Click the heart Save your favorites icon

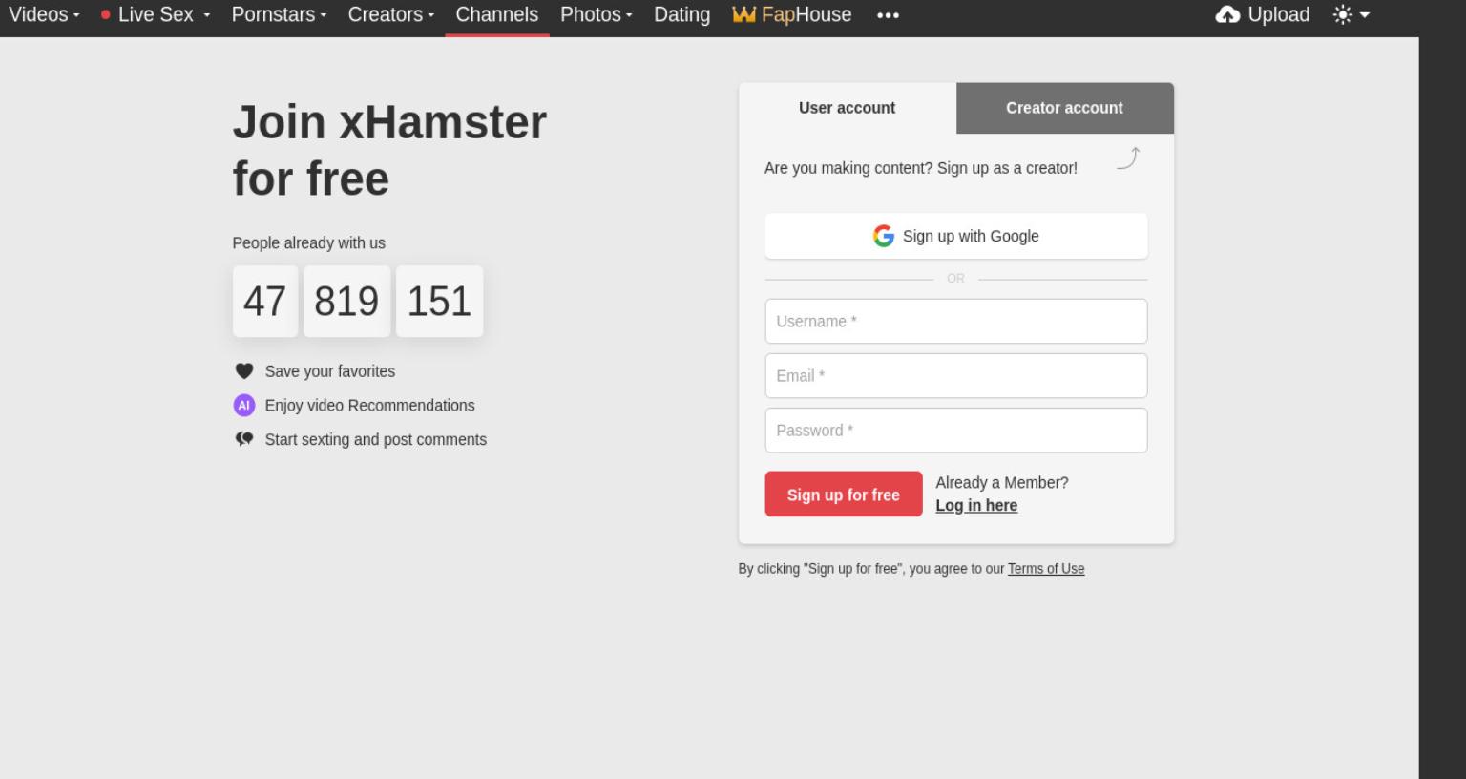pyautogui.click(x=244, y=371)
